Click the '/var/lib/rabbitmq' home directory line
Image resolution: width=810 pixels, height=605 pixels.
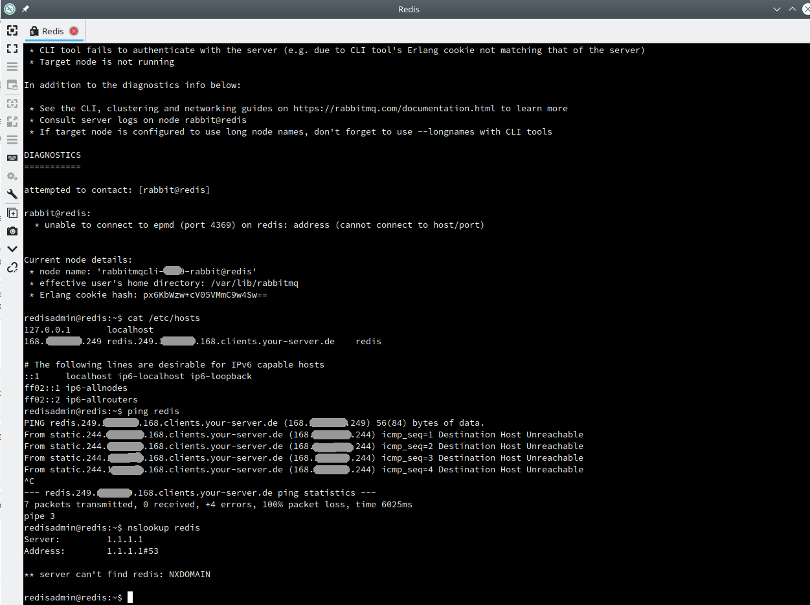coord(164,283)
